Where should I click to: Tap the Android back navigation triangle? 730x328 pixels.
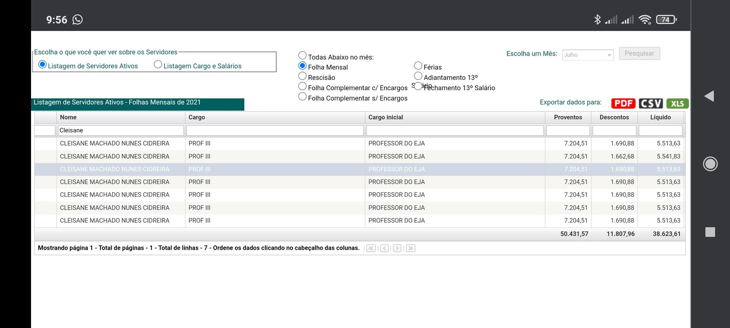point(709,96)
